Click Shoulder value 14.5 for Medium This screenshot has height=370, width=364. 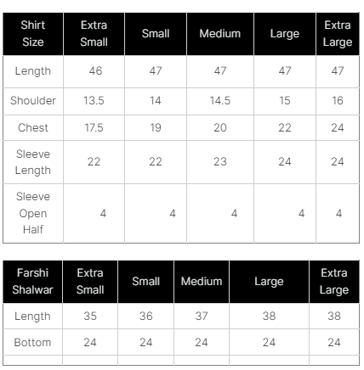220,101
